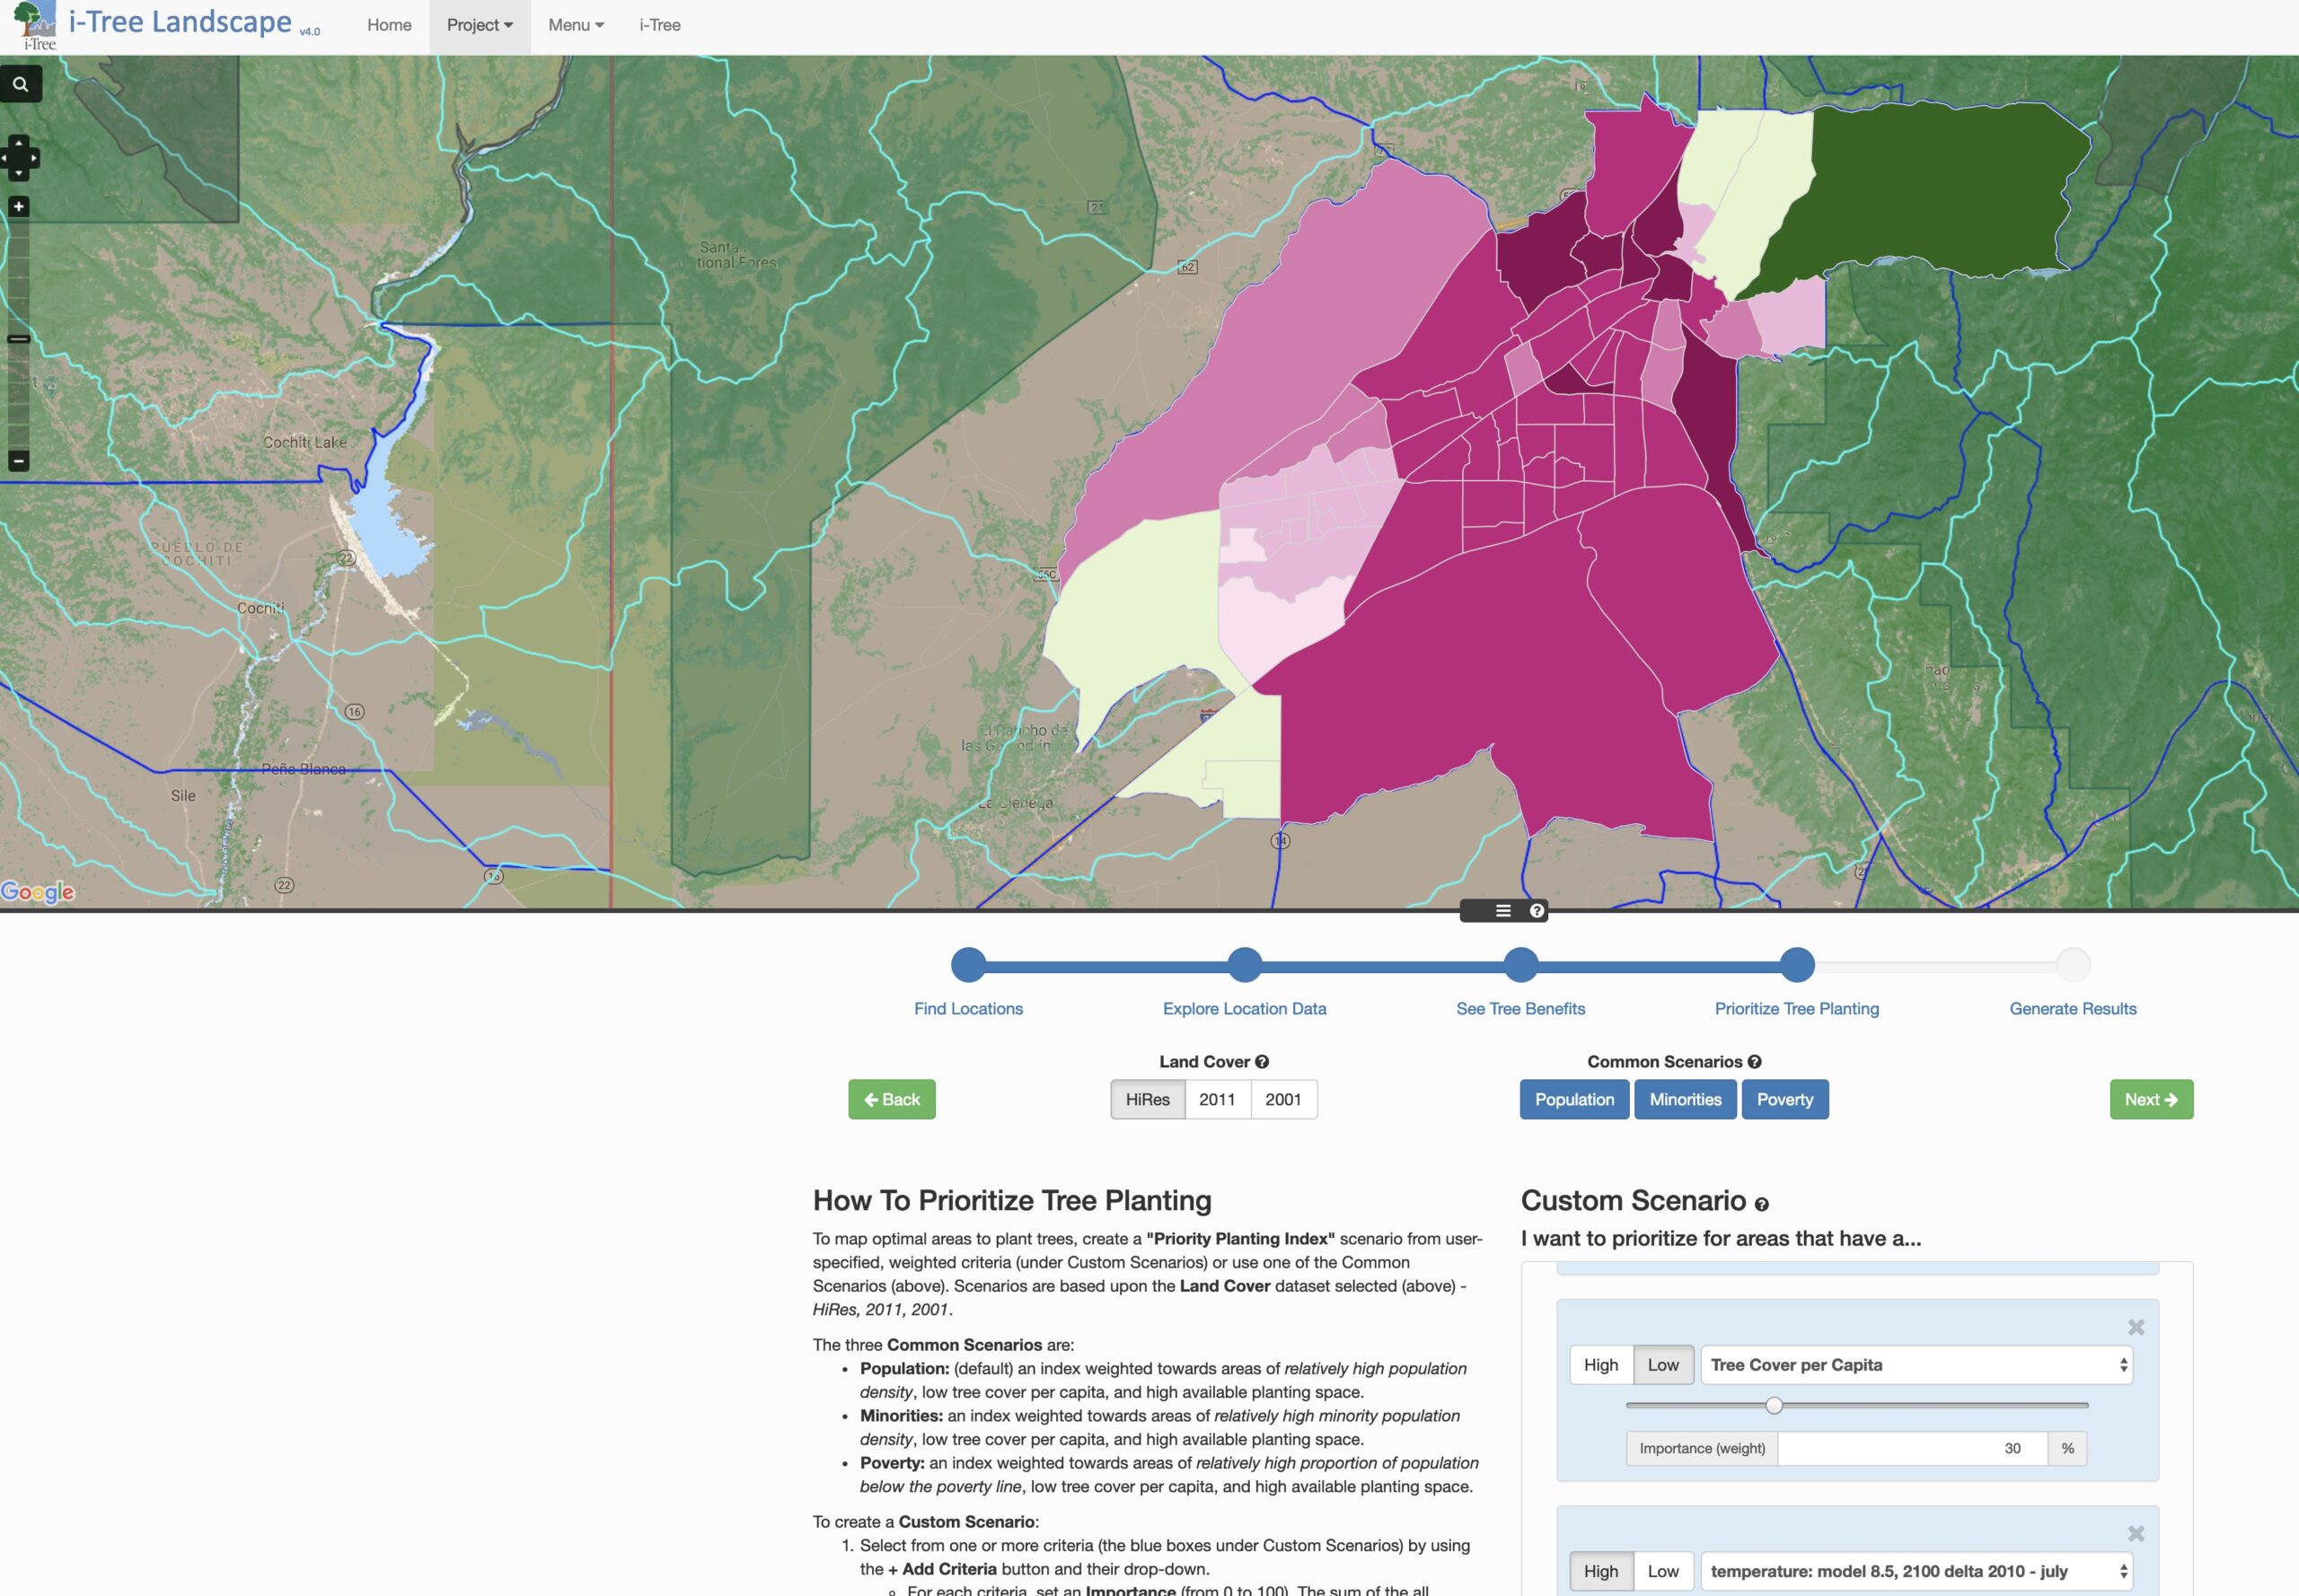Open the Common Scenarios help tooltip icon

(x=1755, y=1062)
